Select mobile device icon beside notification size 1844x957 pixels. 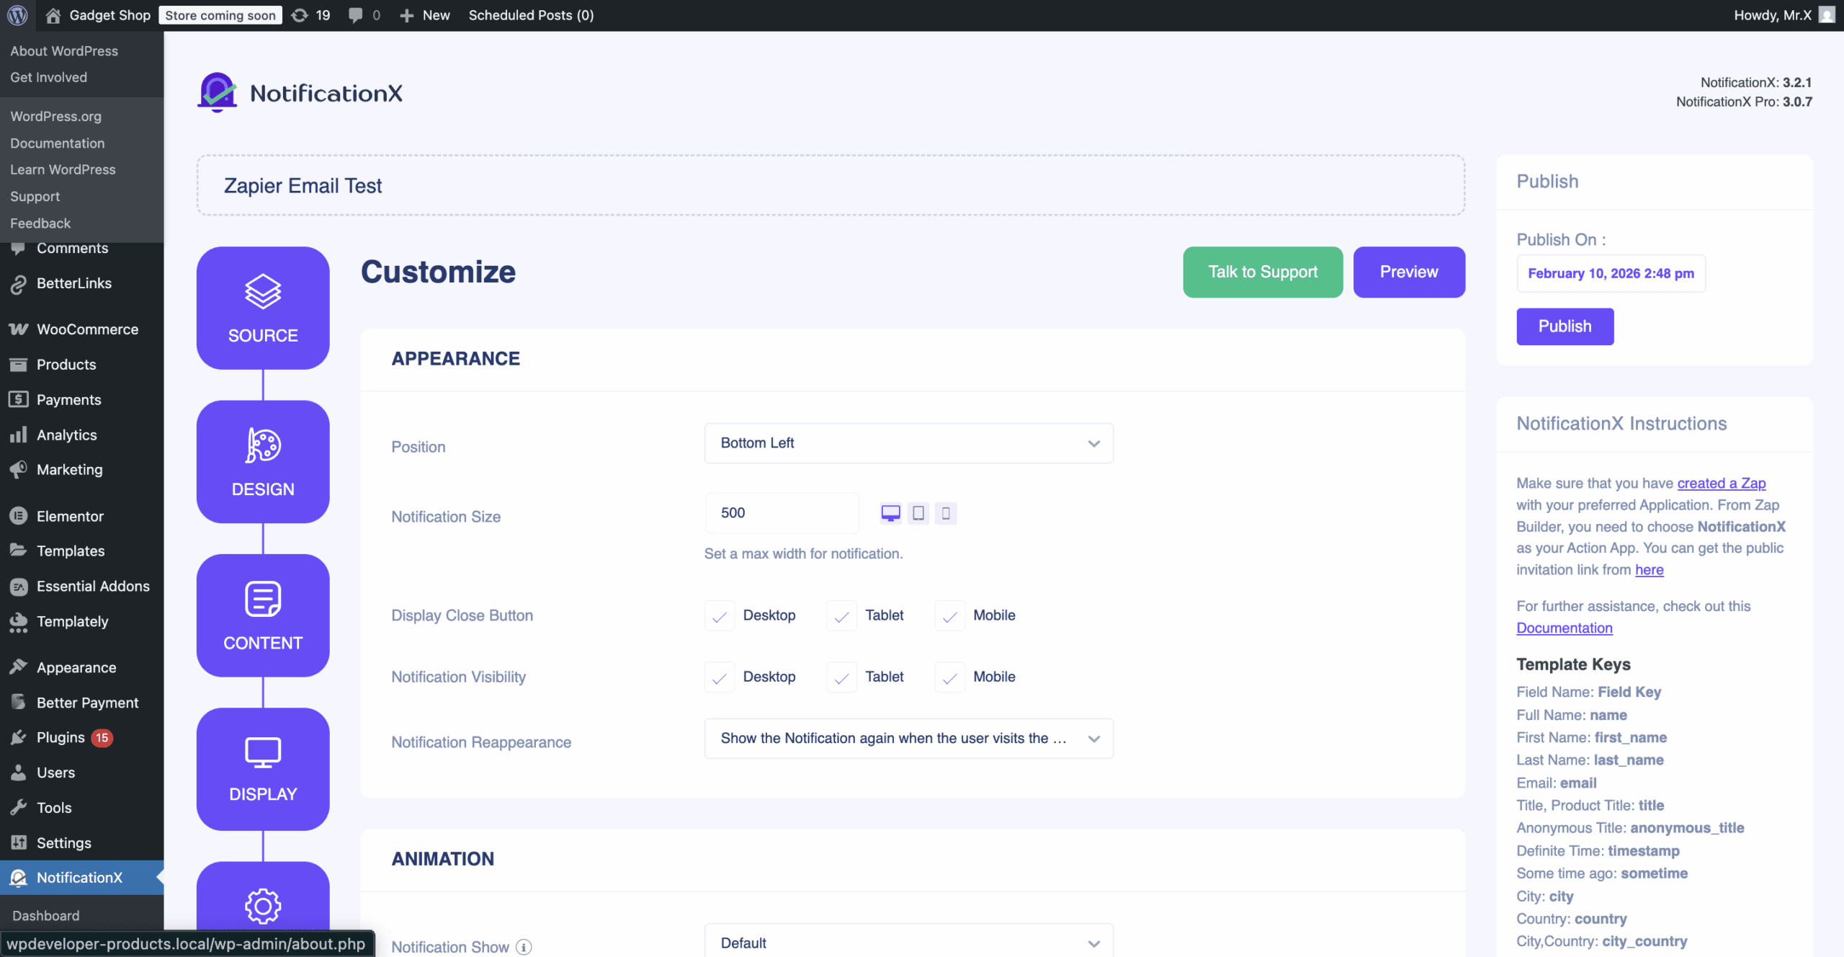tap(946, 513)
